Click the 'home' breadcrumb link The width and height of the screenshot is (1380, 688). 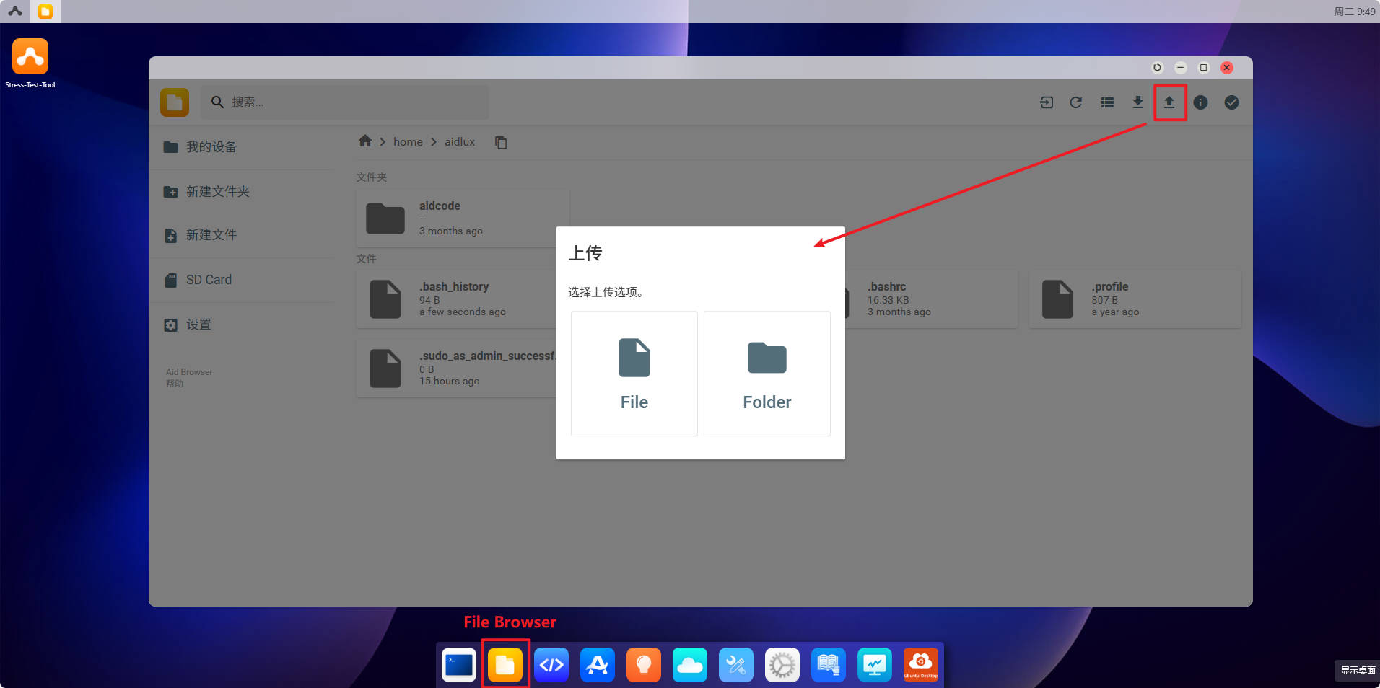point(408,142)
